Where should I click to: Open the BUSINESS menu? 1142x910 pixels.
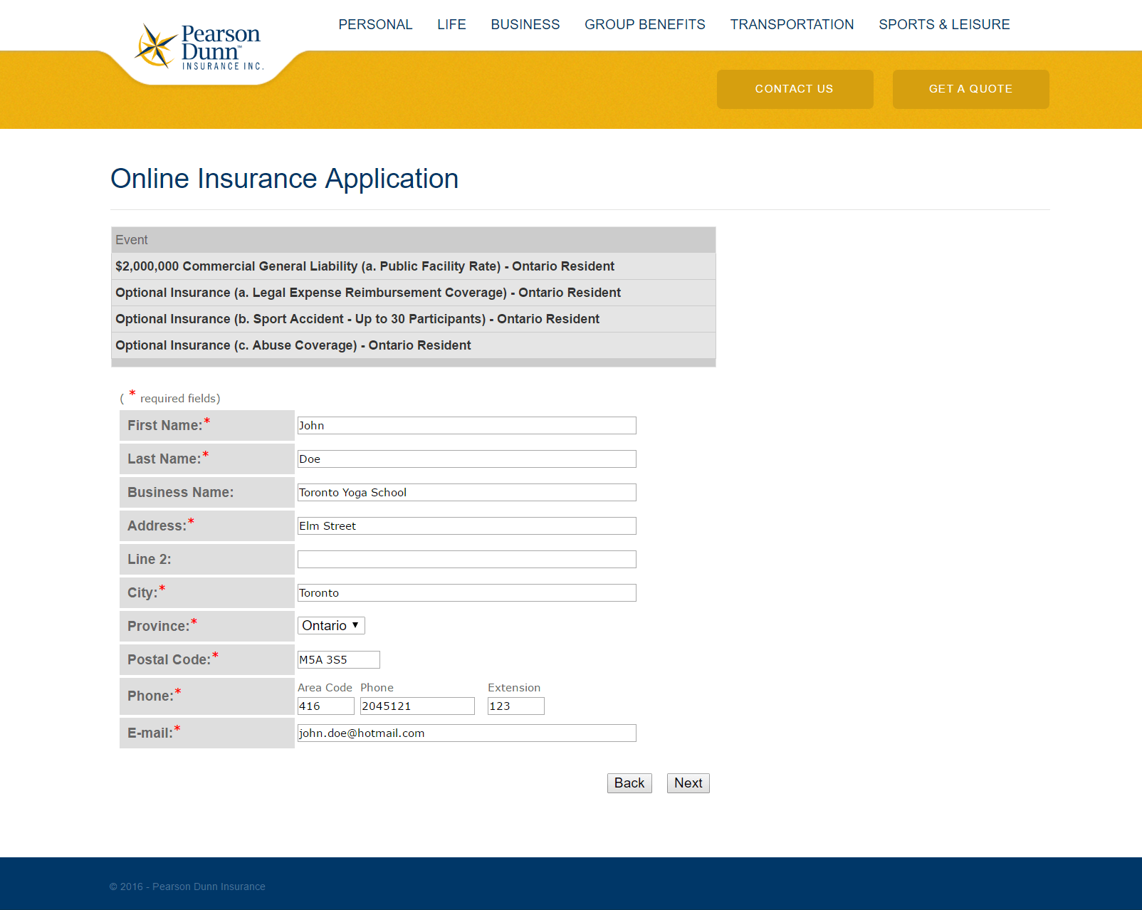(x=525, y=24)
